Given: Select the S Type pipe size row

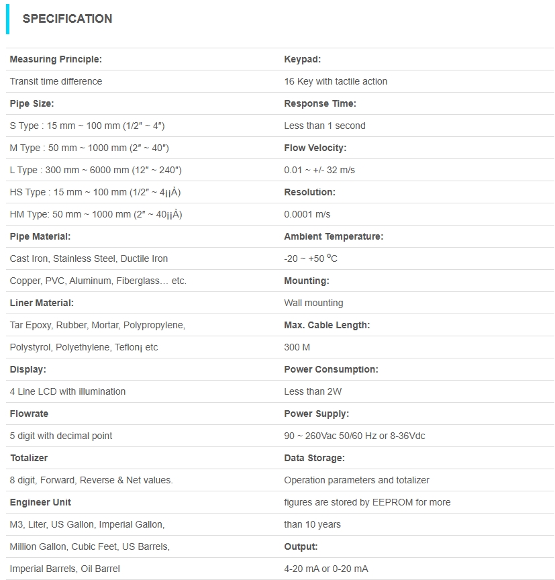Looking at the screenshot, I should tap(87, 126).
